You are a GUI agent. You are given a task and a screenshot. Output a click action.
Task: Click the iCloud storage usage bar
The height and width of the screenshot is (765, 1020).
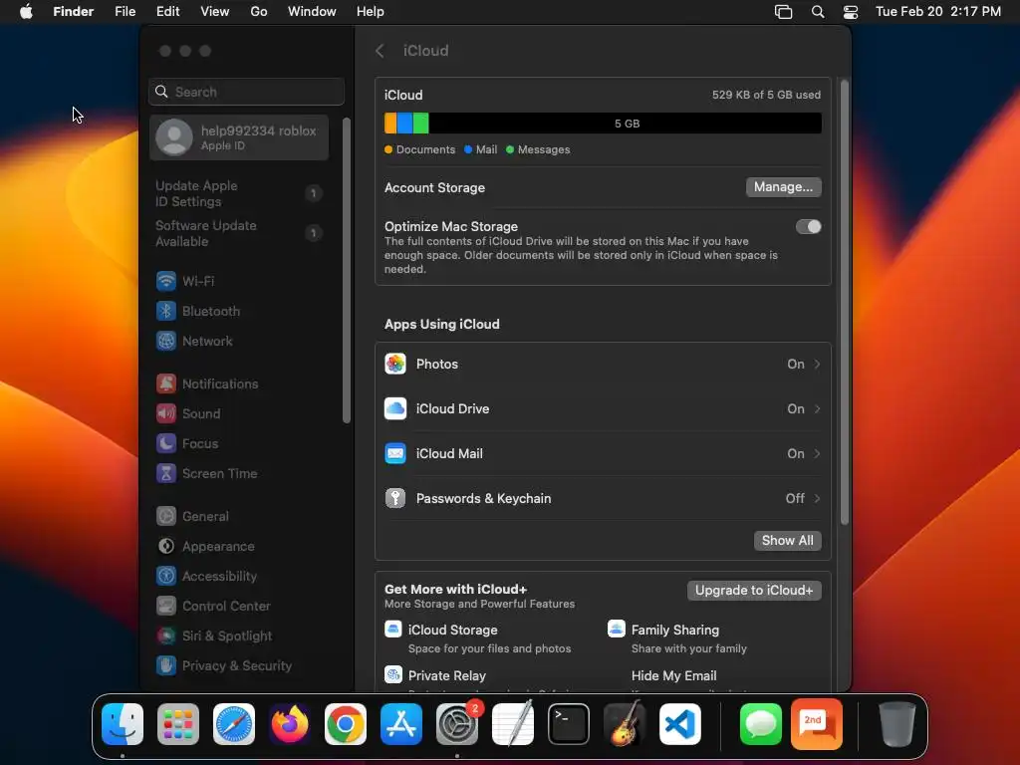(603, 124)
